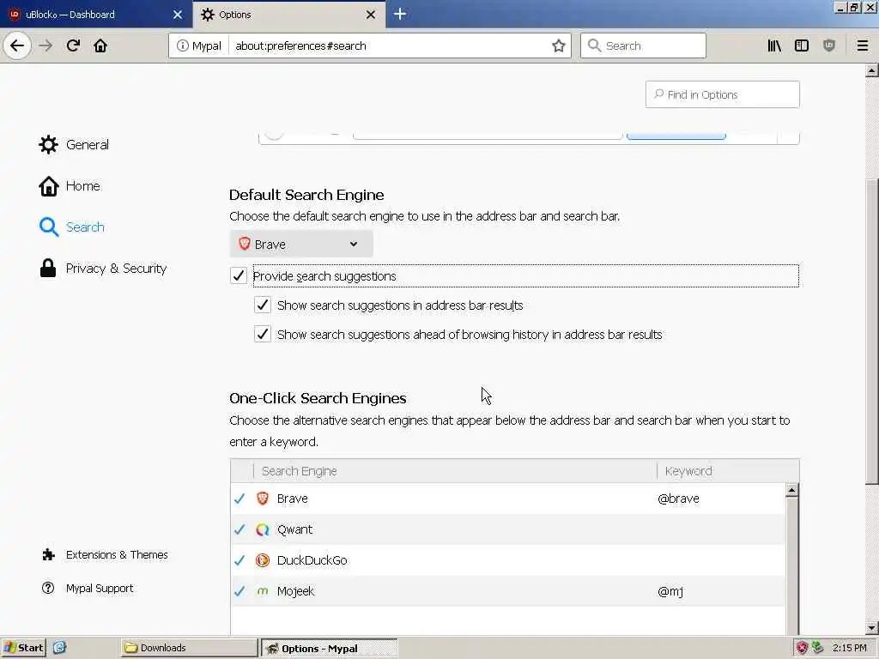The width and height of the screenshot is (879, 659).
Task: Select the Qwant engine name text
Action: pos(294,529)
